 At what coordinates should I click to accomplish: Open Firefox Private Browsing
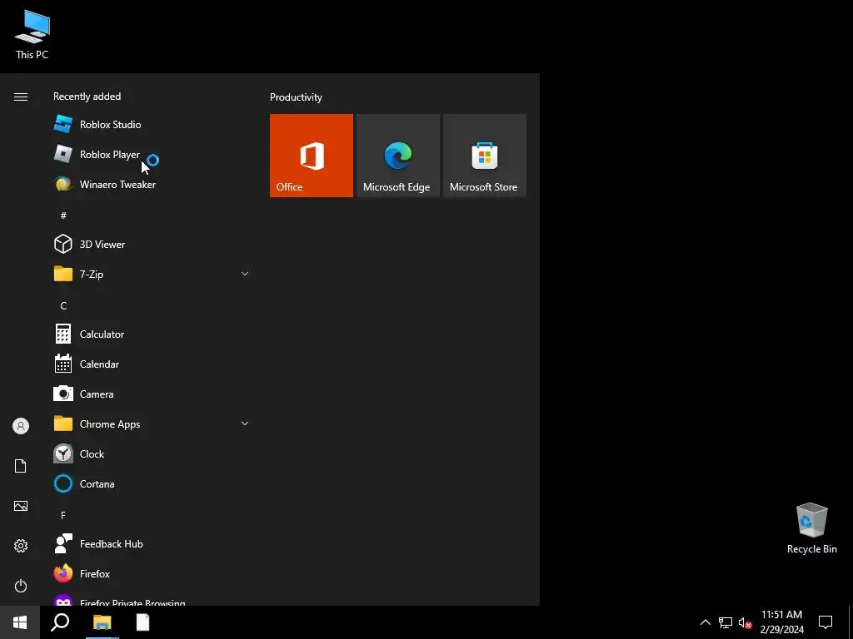(x=152, y=599)
